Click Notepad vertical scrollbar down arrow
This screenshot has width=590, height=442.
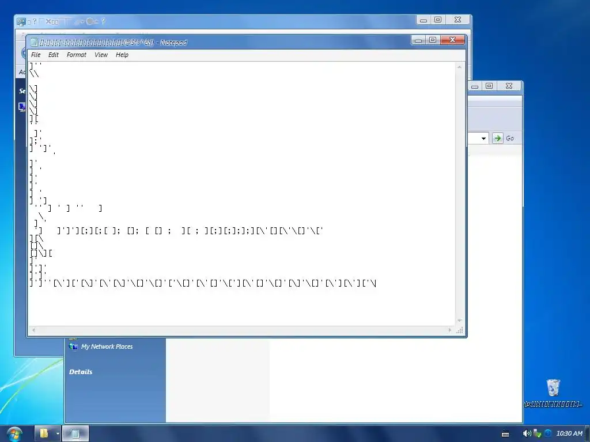[x=459, y=320]
